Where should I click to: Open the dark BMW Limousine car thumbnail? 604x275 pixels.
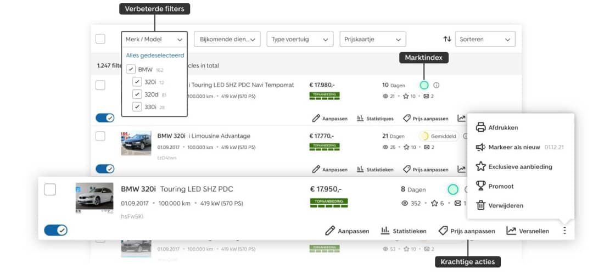[136, 143]
